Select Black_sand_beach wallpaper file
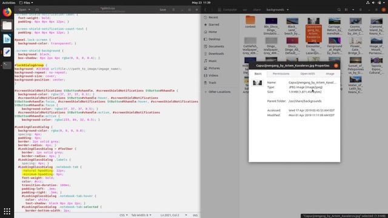 [x=292, y=26]
